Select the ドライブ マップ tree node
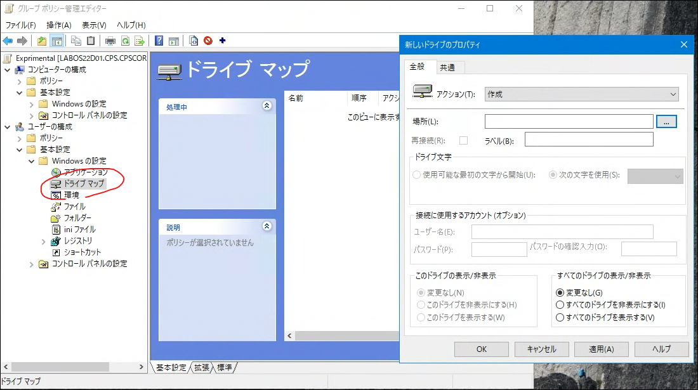The height and width of the screenshot is (390, 698). pyautogui.click(x=84, y=184)
